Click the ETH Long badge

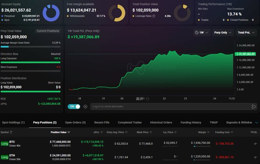tap(5, 157)
